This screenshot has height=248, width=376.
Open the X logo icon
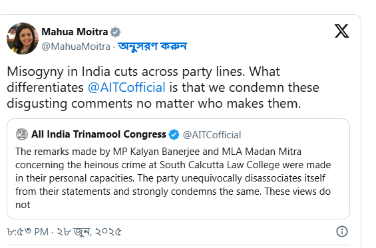pyautogui.click(x=341, y=31)
